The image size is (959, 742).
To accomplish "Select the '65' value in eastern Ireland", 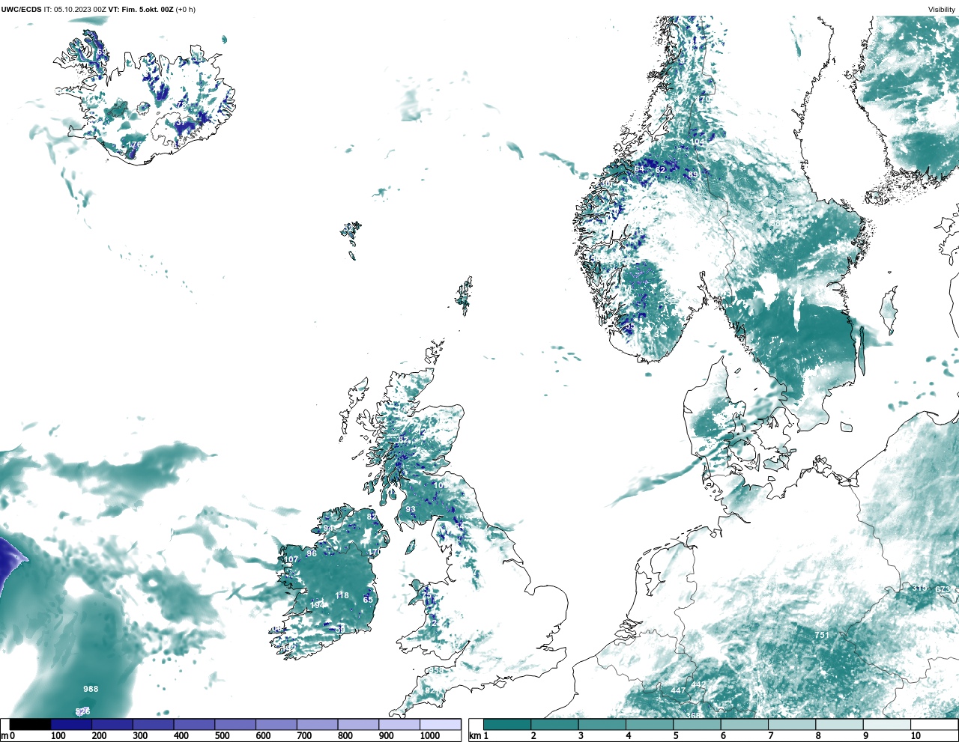I will (x=368, y=600).
